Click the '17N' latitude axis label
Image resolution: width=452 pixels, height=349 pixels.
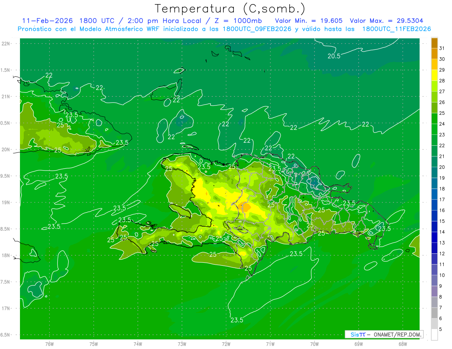(6, 308)
